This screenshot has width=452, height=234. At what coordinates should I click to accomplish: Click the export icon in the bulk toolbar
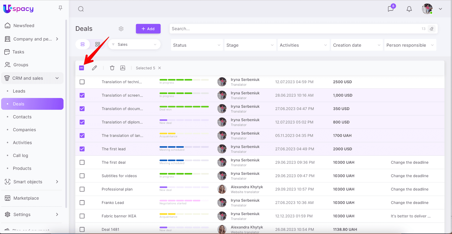point(123,68)
